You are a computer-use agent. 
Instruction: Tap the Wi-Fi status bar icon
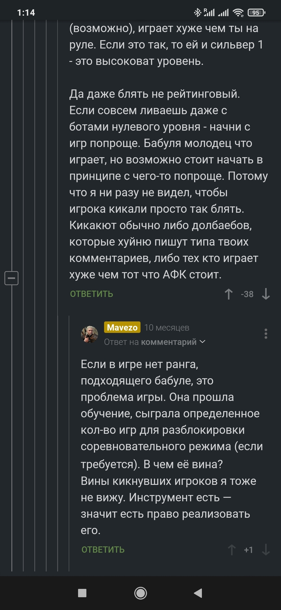point(238,13)
